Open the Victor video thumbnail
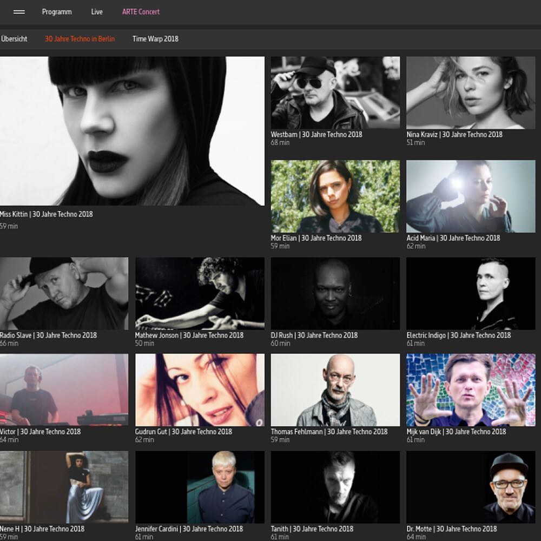Viewport: 541px width, 541px height. [64, 390]
